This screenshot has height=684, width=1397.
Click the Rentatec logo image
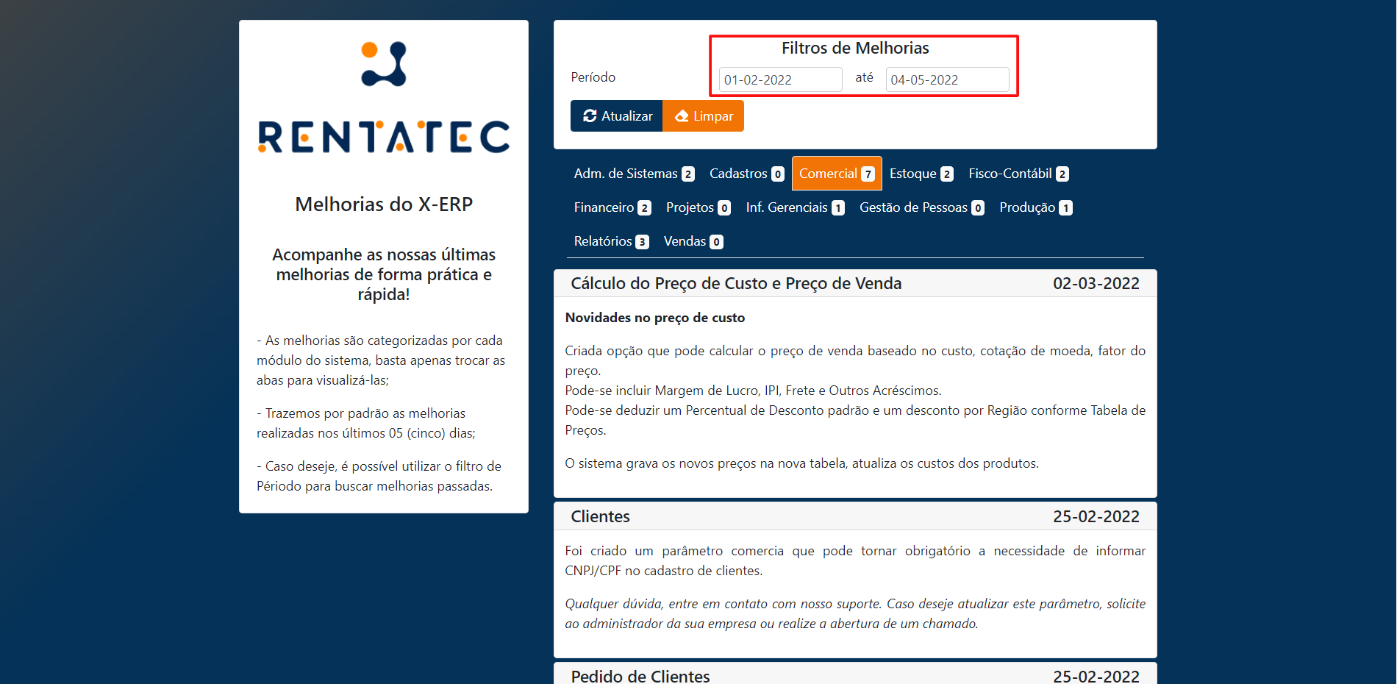click(x=383, y=97)
